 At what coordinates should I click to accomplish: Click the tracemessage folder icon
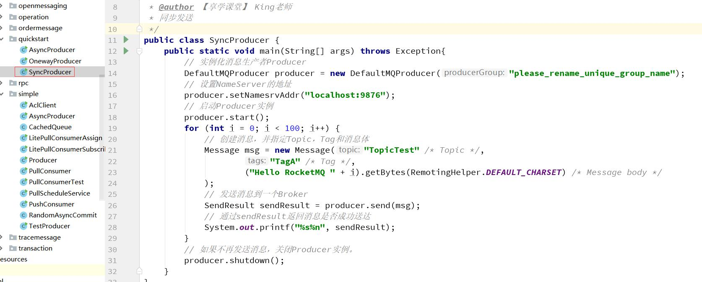(x=13, y=238)
